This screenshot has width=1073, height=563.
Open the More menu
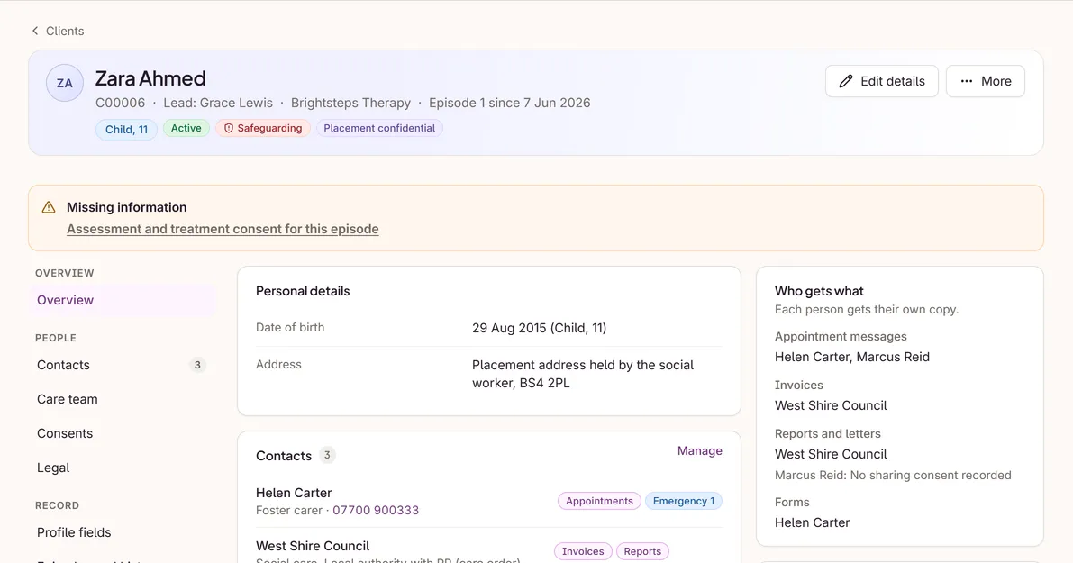986,81
